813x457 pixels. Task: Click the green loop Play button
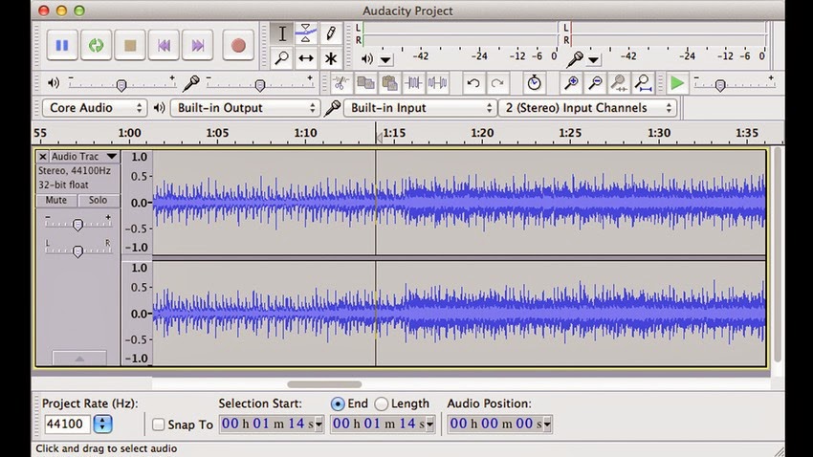(96, 46)
